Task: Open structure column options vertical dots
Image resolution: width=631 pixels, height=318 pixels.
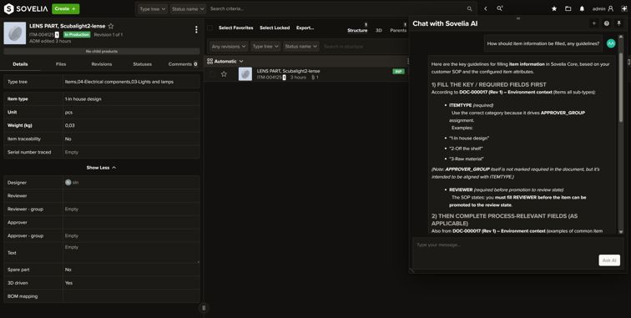Action: point(407,61)
